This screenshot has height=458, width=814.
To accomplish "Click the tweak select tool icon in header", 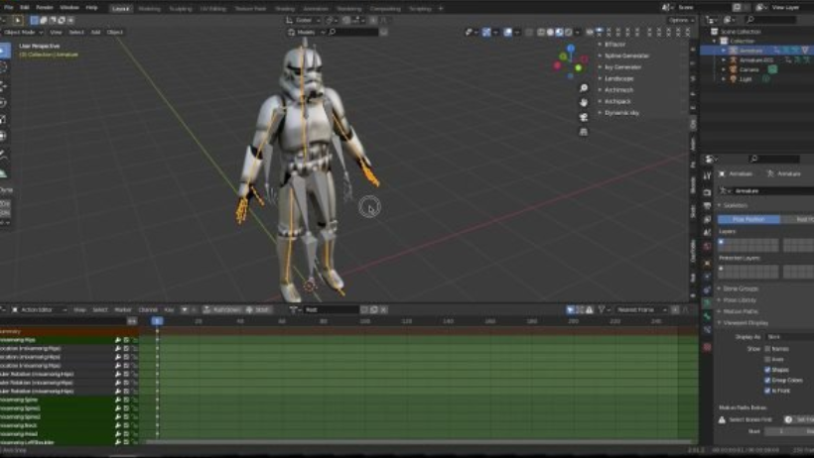I will tap(18, 20).
